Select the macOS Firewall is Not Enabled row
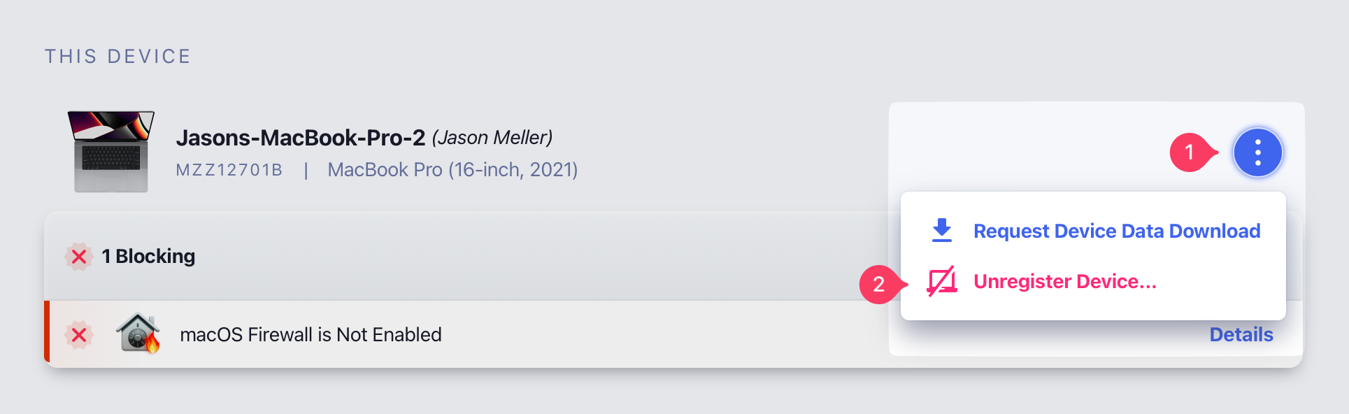The image size is (1349, 414). [311, 335]
